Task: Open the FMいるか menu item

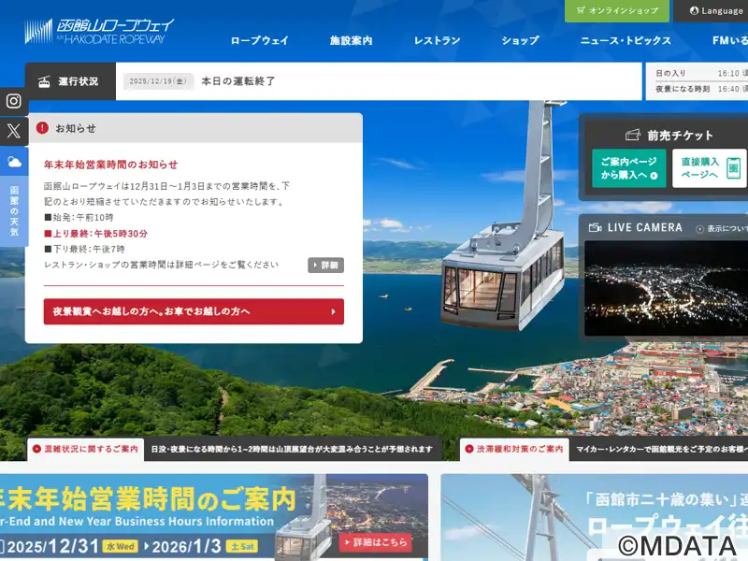Action: 730,40
